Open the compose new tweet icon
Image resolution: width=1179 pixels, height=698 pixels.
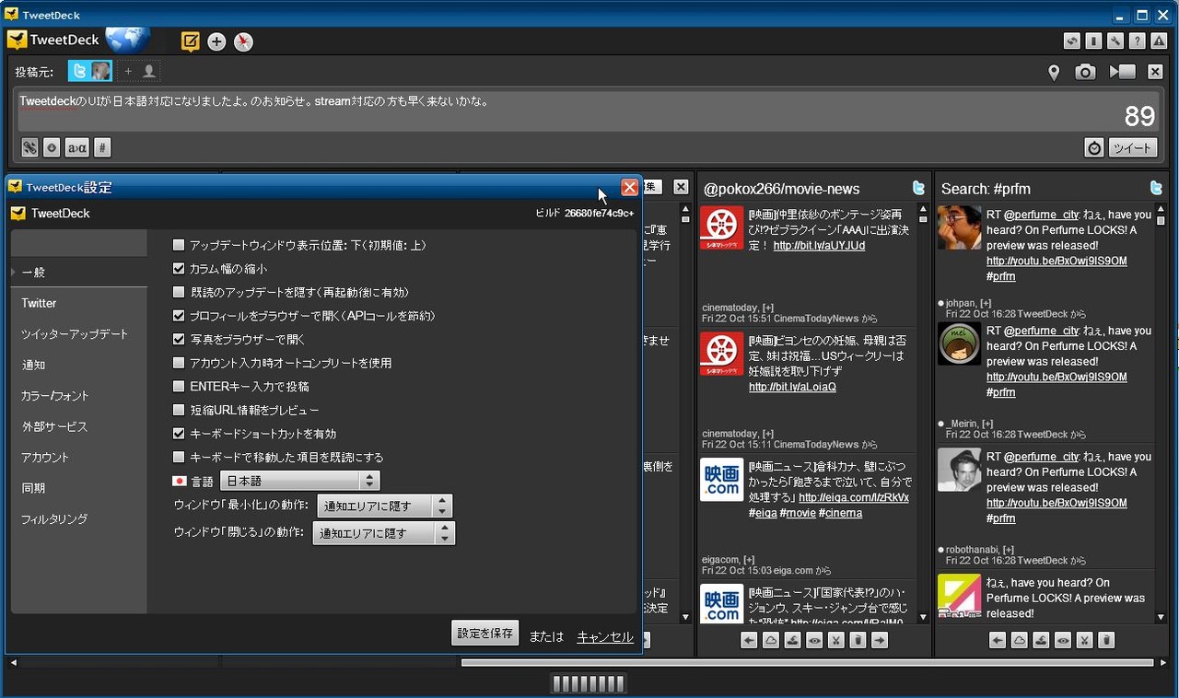pyautogui.click(x=190, y=41)
